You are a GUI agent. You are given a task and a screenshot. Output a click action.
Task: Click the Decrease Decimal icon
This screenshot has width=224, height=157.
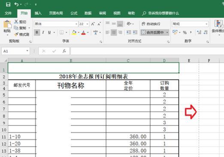coord(206,33)
